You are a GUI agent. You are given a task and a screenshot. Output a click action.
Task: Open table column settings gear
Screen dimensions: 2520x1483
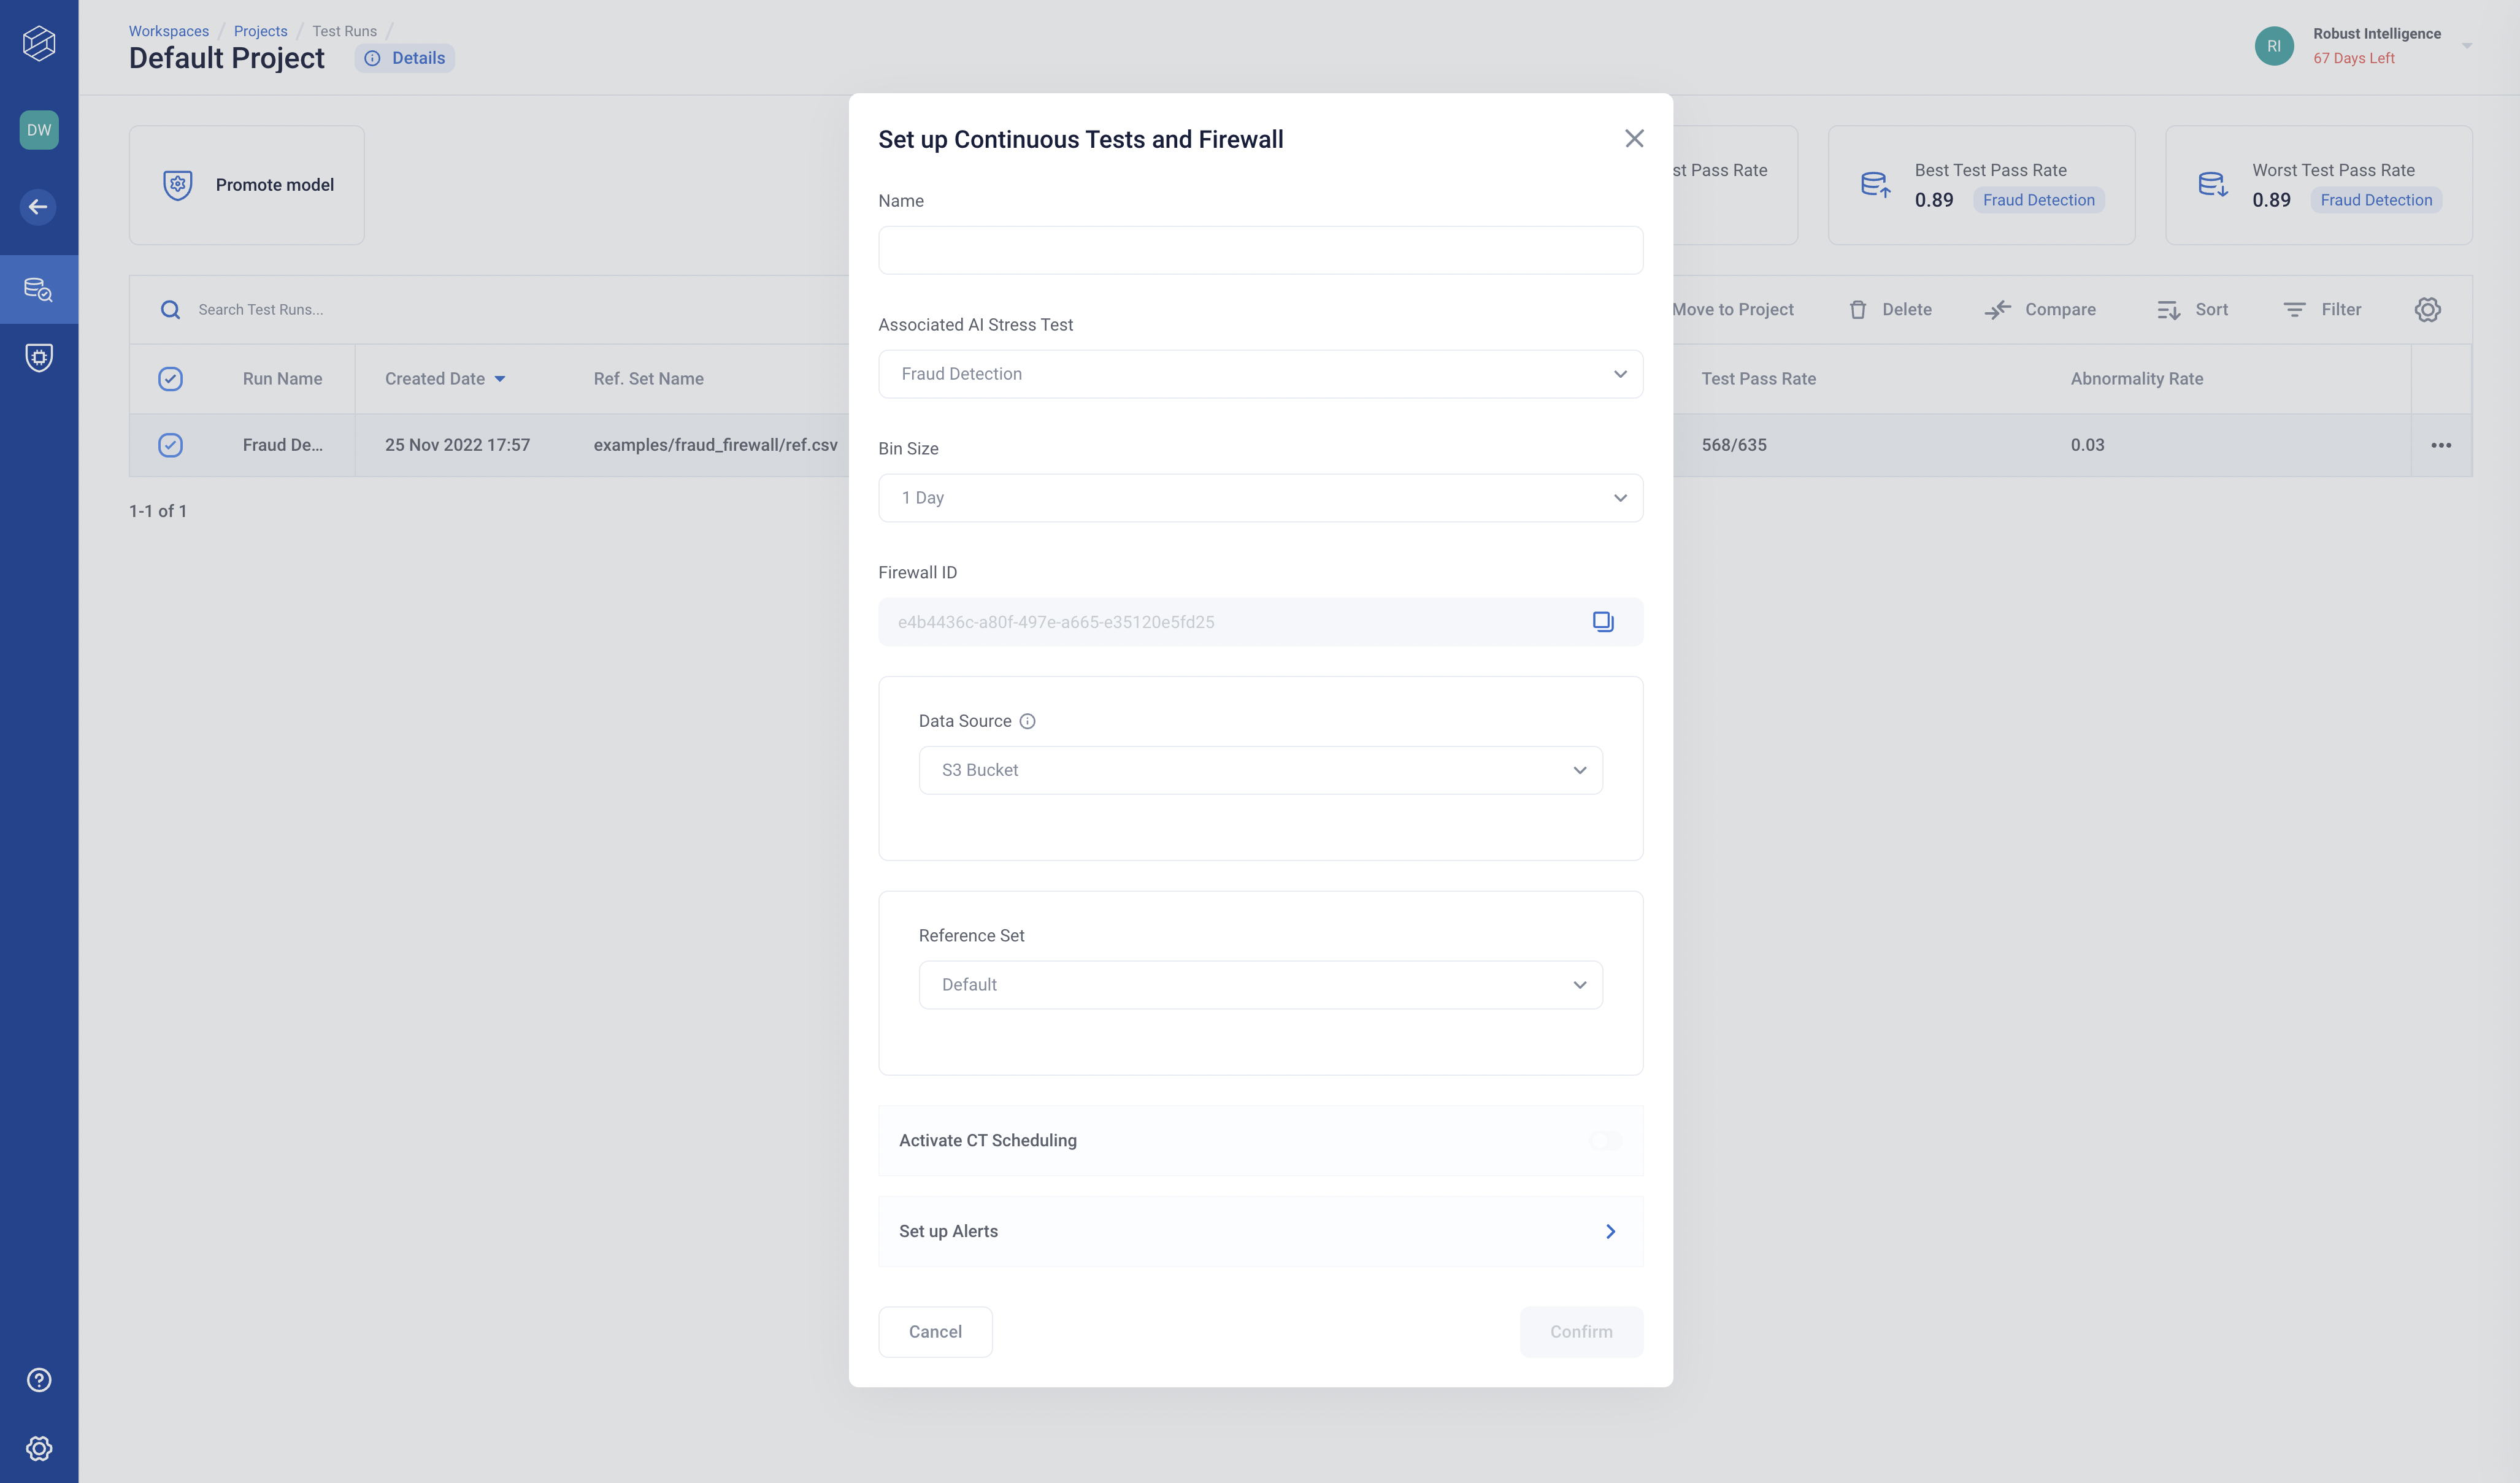pyautogui.click(x=2427, y=310)
